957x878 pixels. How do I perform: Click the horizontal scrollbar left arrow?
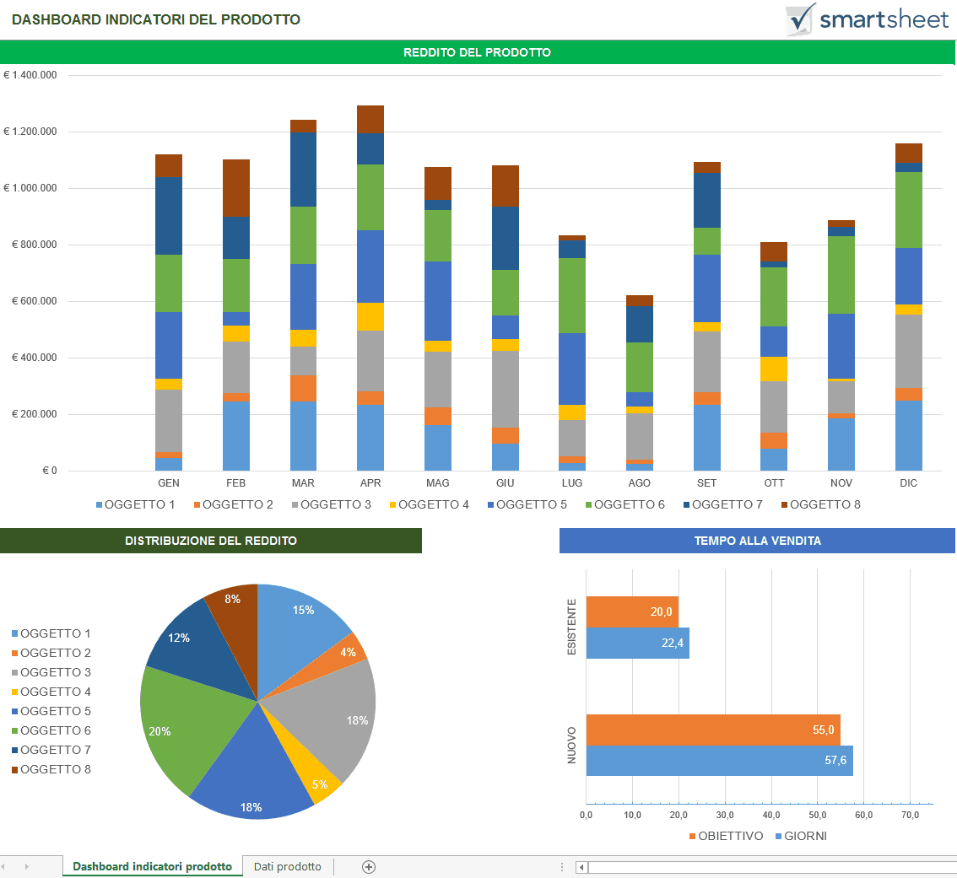pyautogui.click(x=581, y=866)
